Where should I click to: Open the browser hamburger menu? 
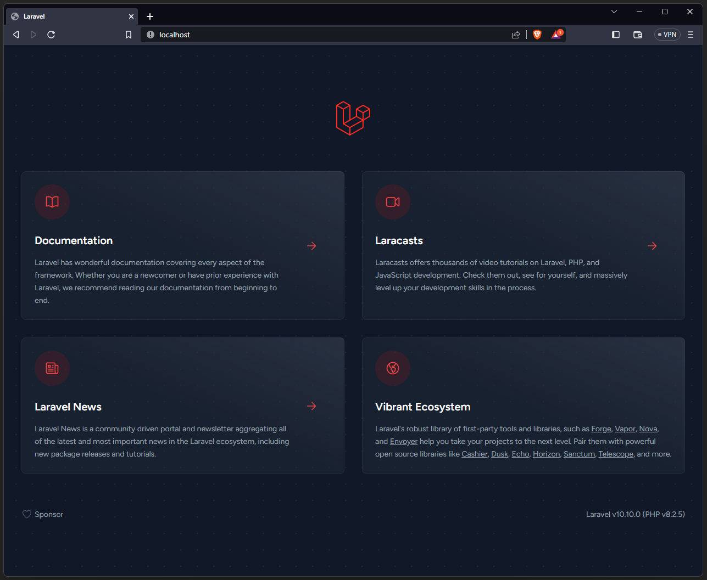point(690,34)
